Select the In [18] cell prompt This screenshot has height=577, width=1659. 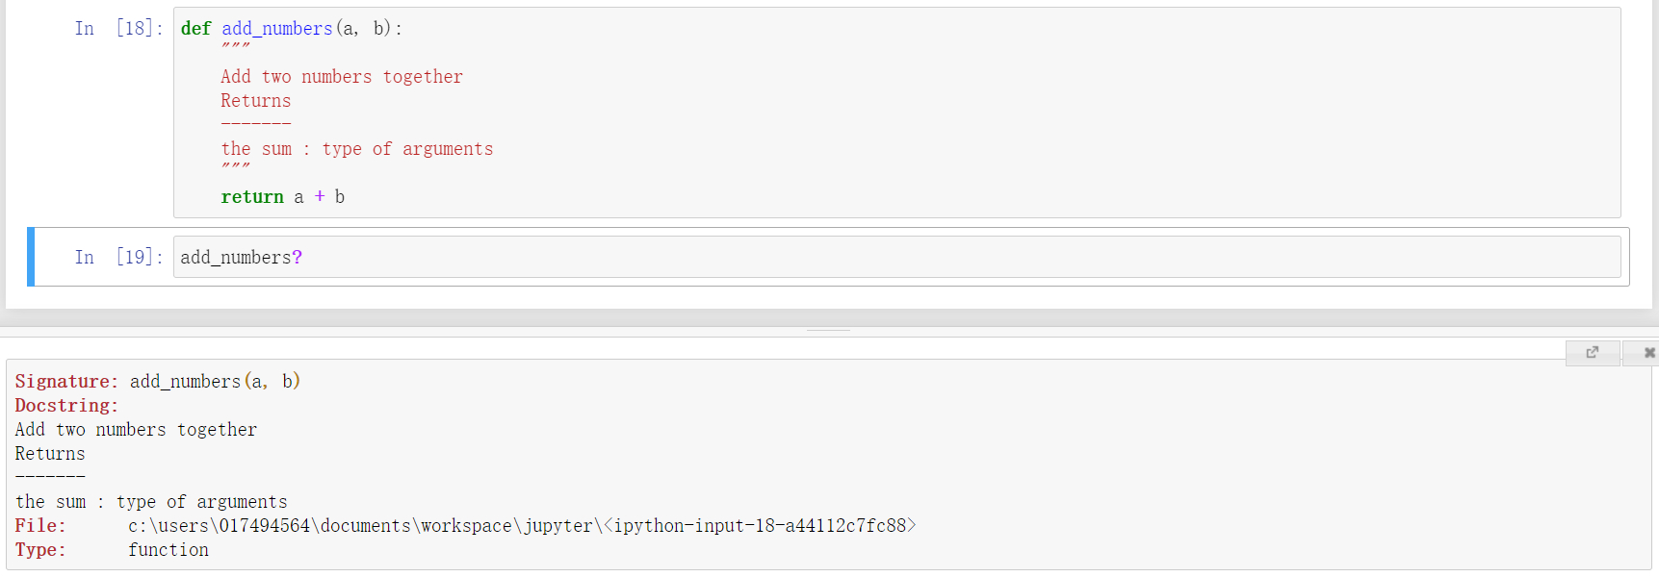point(118,28)
